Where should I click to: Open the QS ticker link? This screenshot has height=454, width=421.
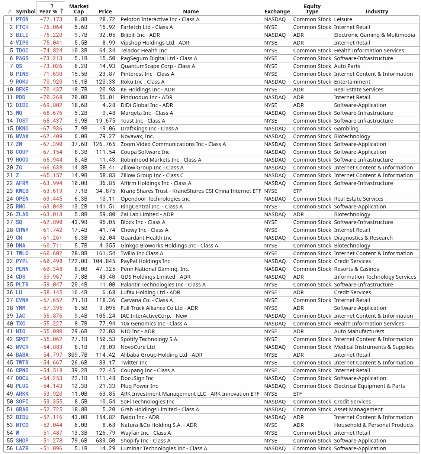pyautogui.click(x=19, y=66)
